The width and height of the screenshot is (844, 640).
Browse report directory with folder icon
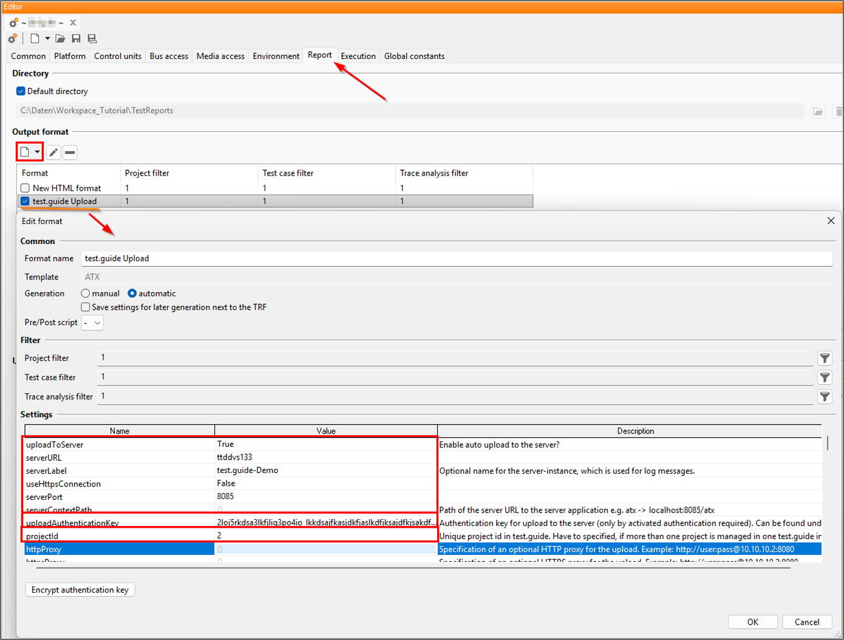pos(818,111)
